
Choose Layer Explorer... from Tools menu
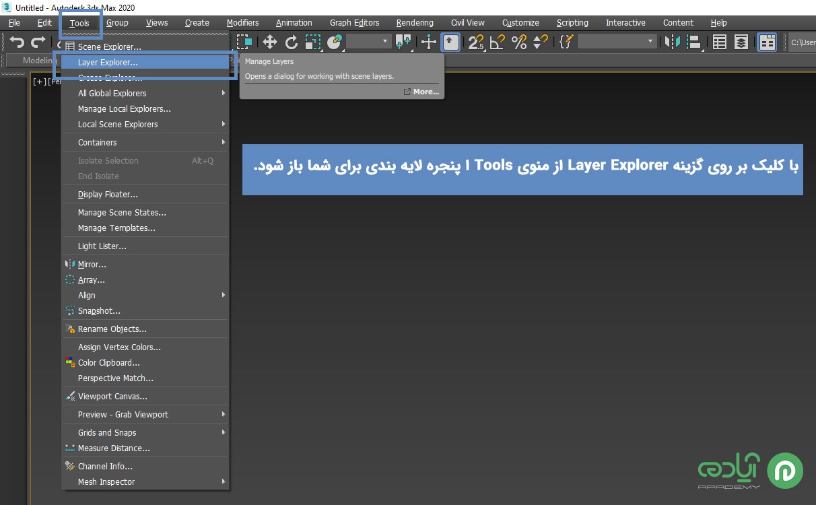pyautogui.click(x=145, y=63)
